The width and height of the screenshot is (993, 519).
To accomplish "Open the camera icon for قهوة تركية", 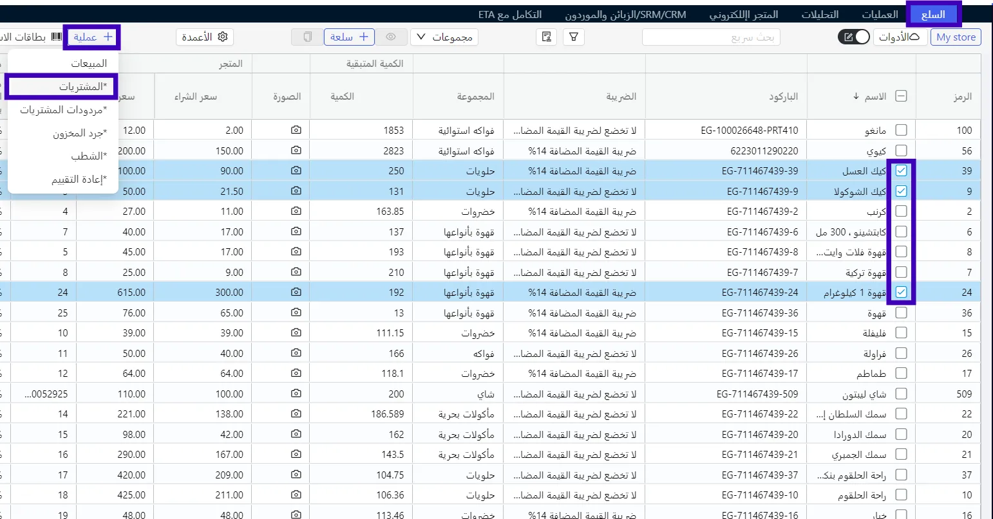I will click(x=296, y=272).
